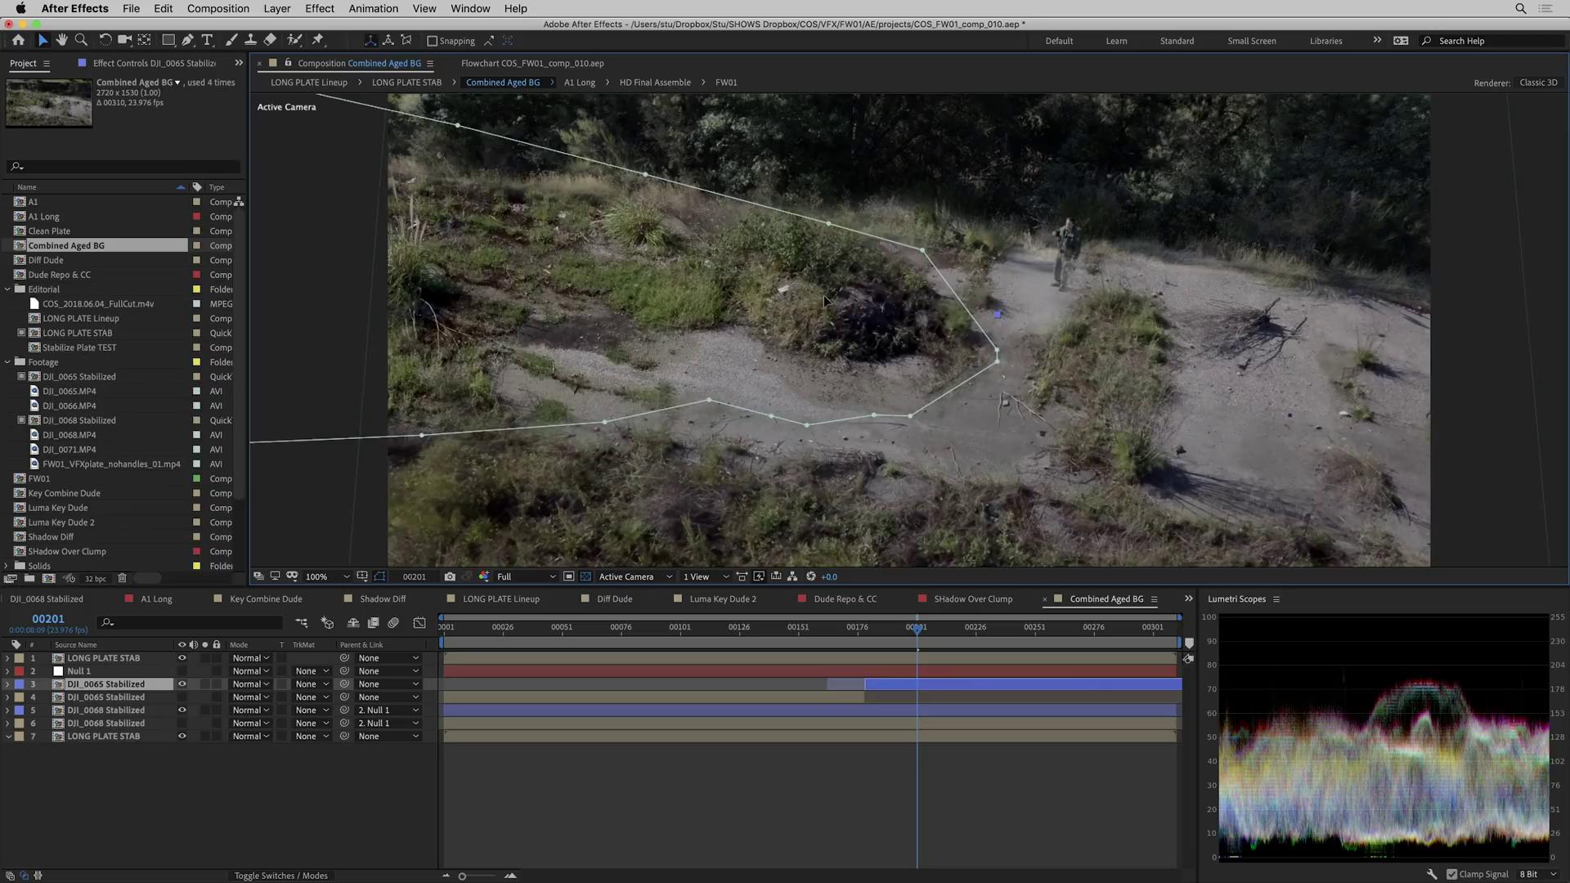Screen dimensions: 1570x883
Task: Click the Classic 3D renderer button
Action: tap(1538, 83)
